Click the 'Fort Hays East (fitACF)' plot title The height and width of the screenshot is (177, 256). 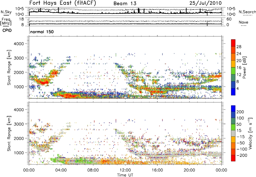62,3
